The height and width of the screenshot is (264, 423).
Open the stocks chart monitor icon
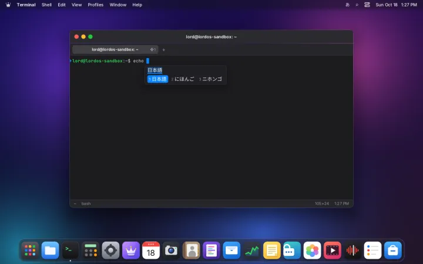(251, 251)
